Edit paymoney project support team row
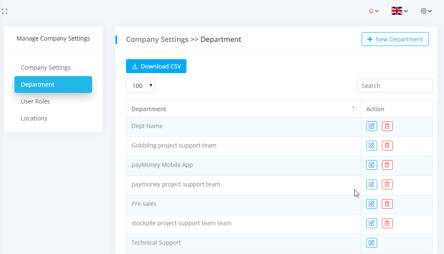The image size is (444, 254). (x=372, y=185)
